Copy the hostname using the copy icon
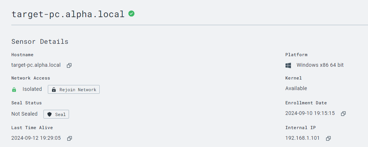This screenshot has width=368, height=147. 69,65
